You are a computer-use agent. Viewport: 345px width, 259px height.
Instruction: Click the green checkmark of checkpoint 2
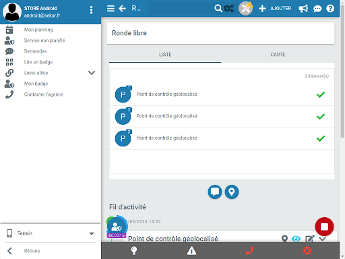click(x=321, y=117)
